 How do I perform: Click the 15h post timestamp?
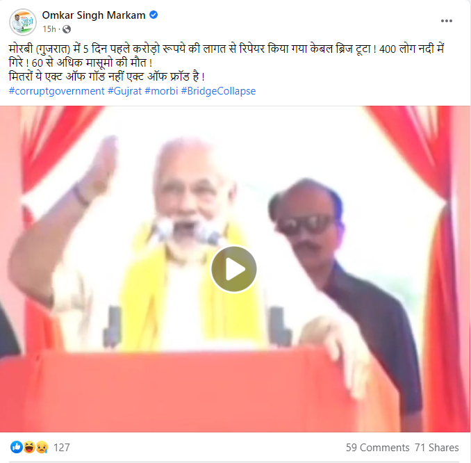(49, 29)
